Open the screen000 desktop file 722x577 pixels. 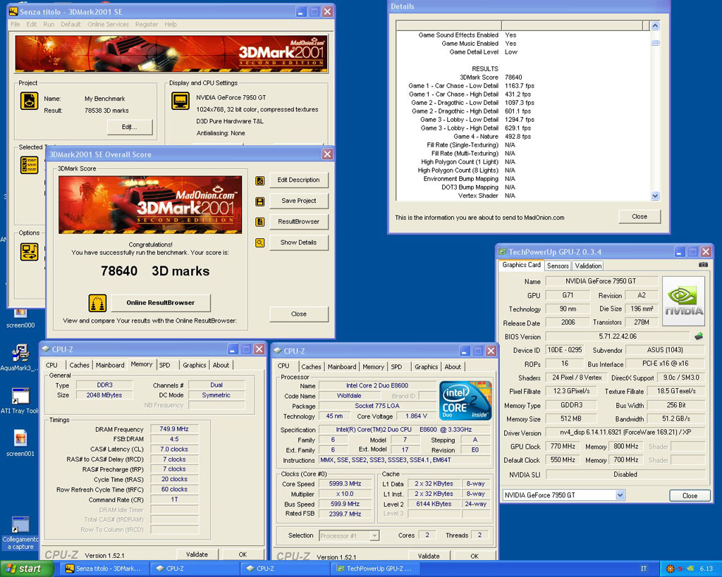coord(20,318)
